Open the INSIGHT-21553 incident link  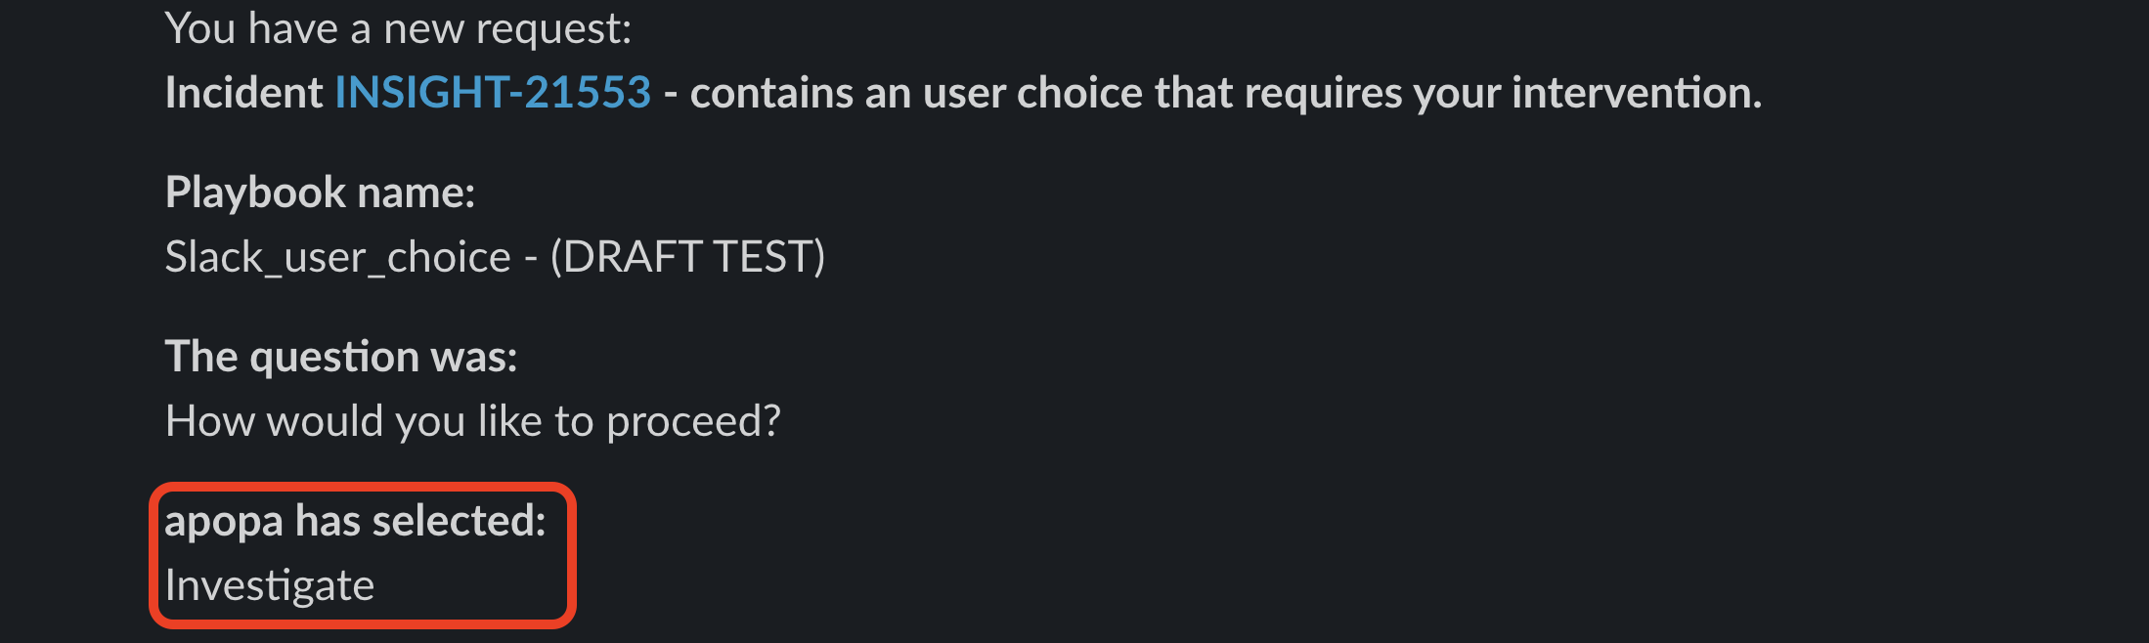(x=493, y=93)
